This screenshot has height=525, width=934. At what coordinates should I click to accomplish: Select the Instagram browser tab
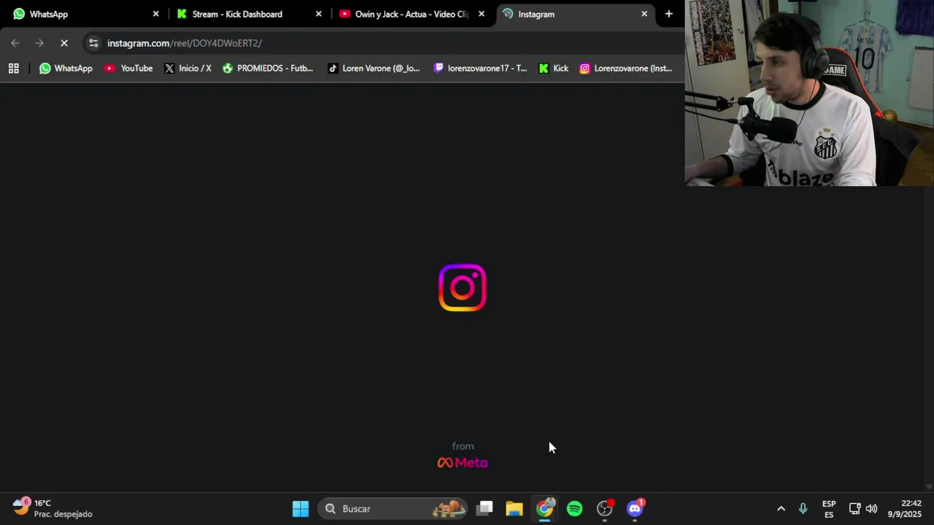coord(574,14)
